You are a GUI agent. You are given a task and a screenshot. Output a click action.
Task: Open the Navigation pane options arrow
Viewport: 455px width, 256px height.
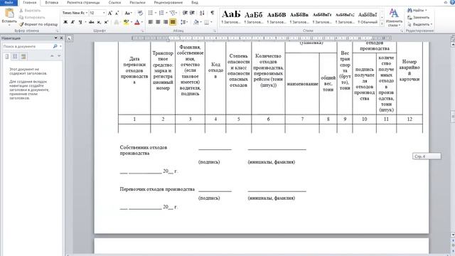coord(55,38)
